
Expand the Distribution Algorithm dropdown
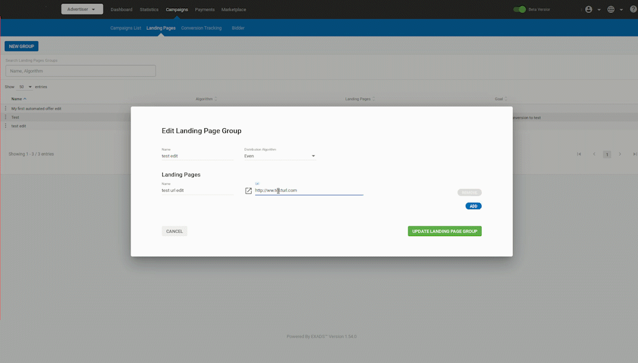pyautogui.click(x=280, y=156)
